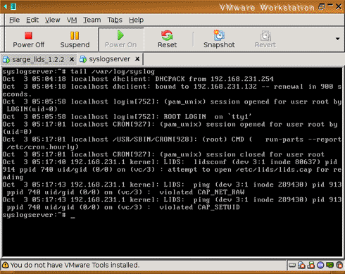Click the sarge_lids_1.2.2 tab VM icon
This screenshot has height=274, width=345.
(x=6, y=60)
